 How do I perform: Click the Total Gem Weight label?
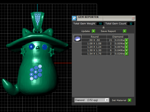(84, 24)
